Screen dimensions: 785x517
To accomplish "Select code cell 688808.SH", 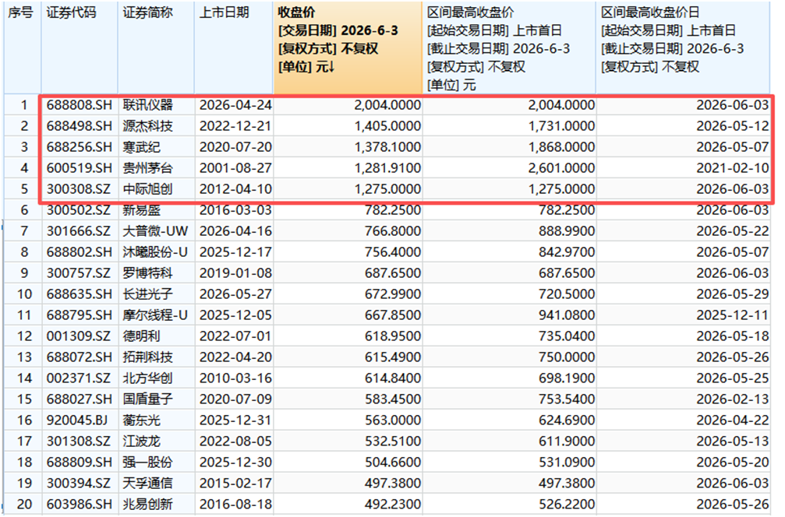I will click(x=80, y=105).
